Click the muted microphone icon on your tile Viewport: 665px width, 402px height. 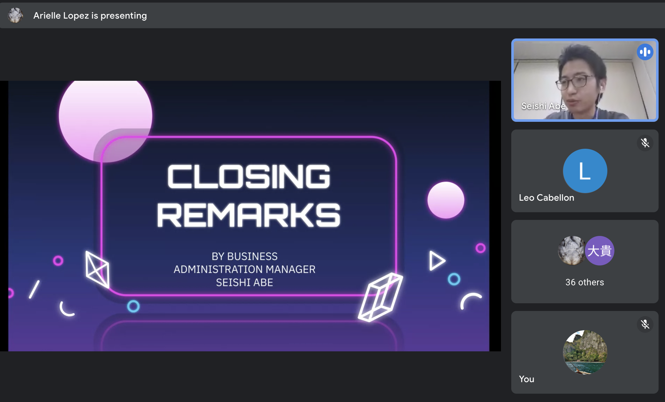[645, 324]
